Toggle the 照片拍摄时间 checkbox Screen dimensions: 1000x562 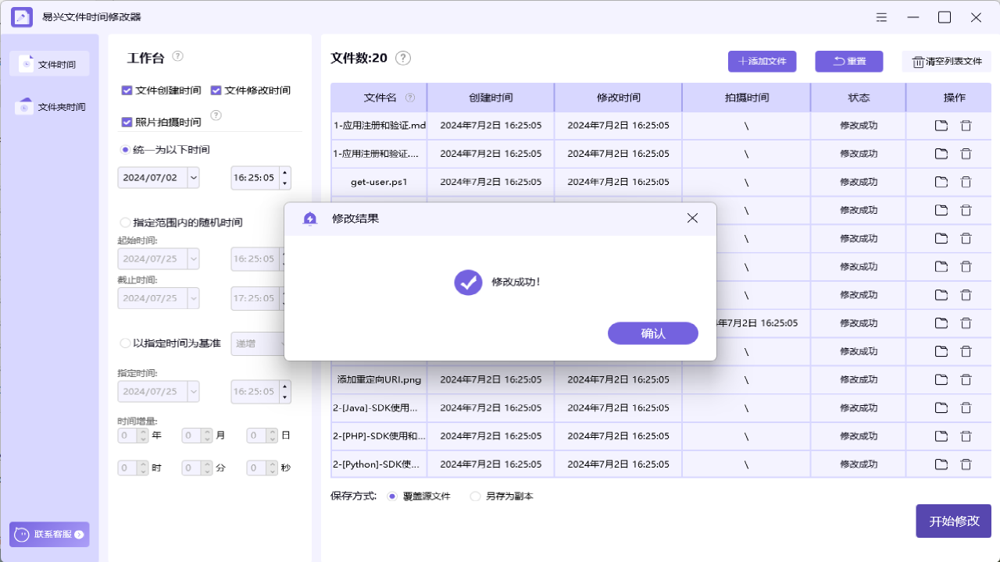click(127, 122)
